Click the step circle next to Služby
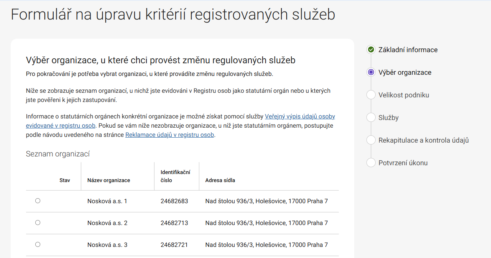The image size is (491, 258). pos(371,118)
